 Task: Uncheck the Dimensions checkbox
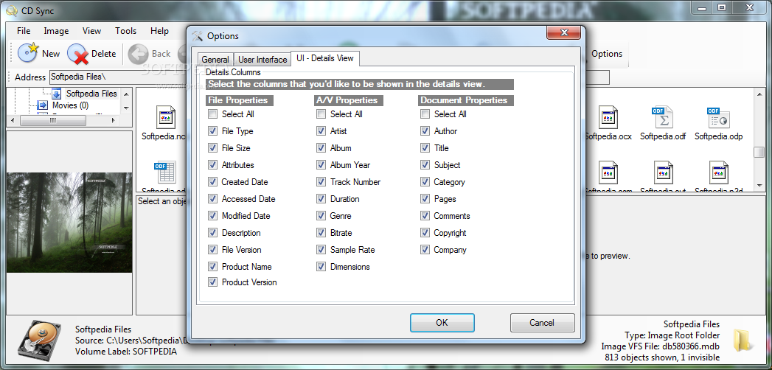[321, 267]
